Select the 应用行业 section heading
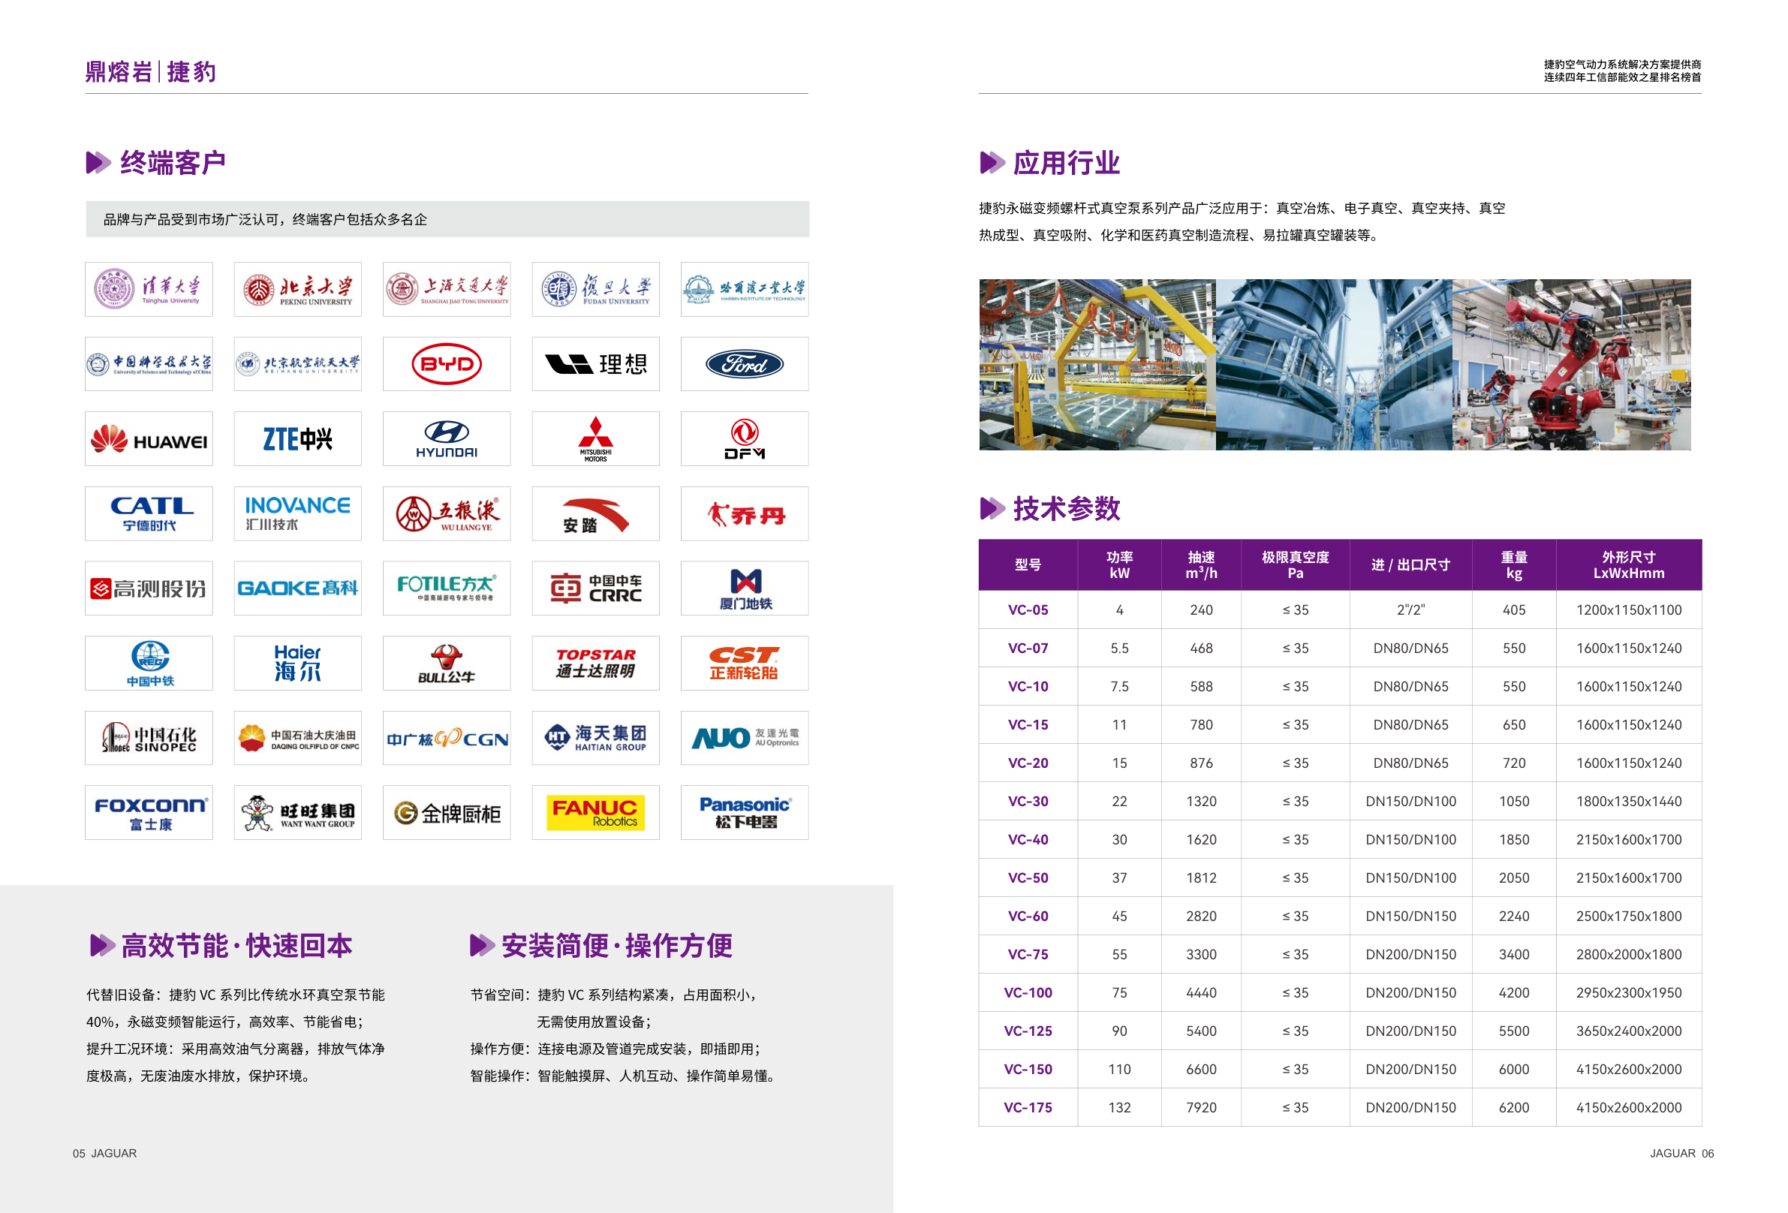The height and width of the screenshot is (1213, 1788). [x=1066, y=162]
